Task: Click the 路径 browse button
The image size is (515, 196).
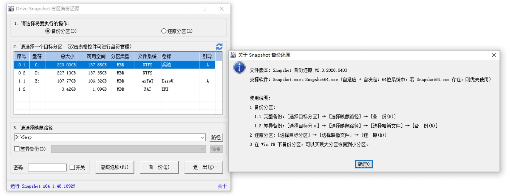Action: (x=216, y=138)
